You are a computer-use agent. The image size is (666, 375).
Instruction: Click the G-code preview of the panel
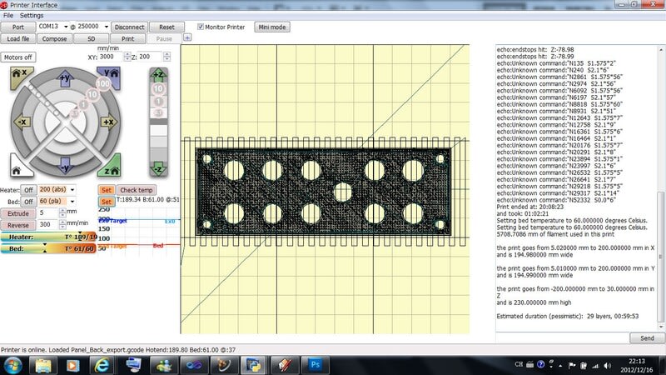pyautogui.click(x=325, y=189)
